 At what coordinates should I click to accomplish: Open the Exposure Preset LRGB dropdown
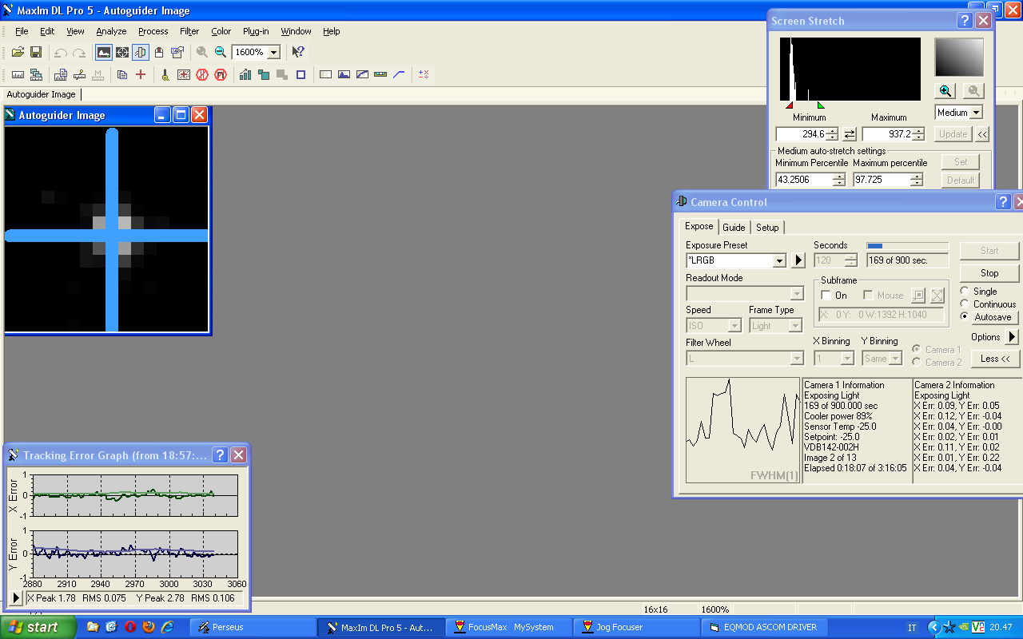click(x=779, y=260)
